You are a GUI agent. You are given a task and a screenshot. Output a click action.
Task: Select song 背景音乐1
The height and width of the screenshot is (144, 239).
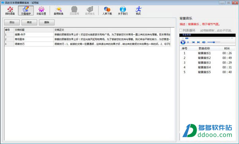[x=204, y=53]
